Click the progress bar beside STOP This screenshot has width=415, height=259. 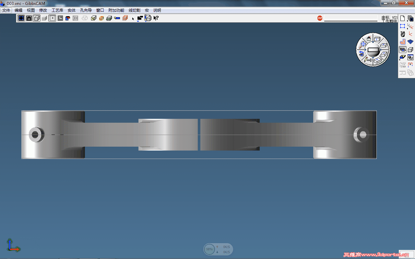click(351, 18)
